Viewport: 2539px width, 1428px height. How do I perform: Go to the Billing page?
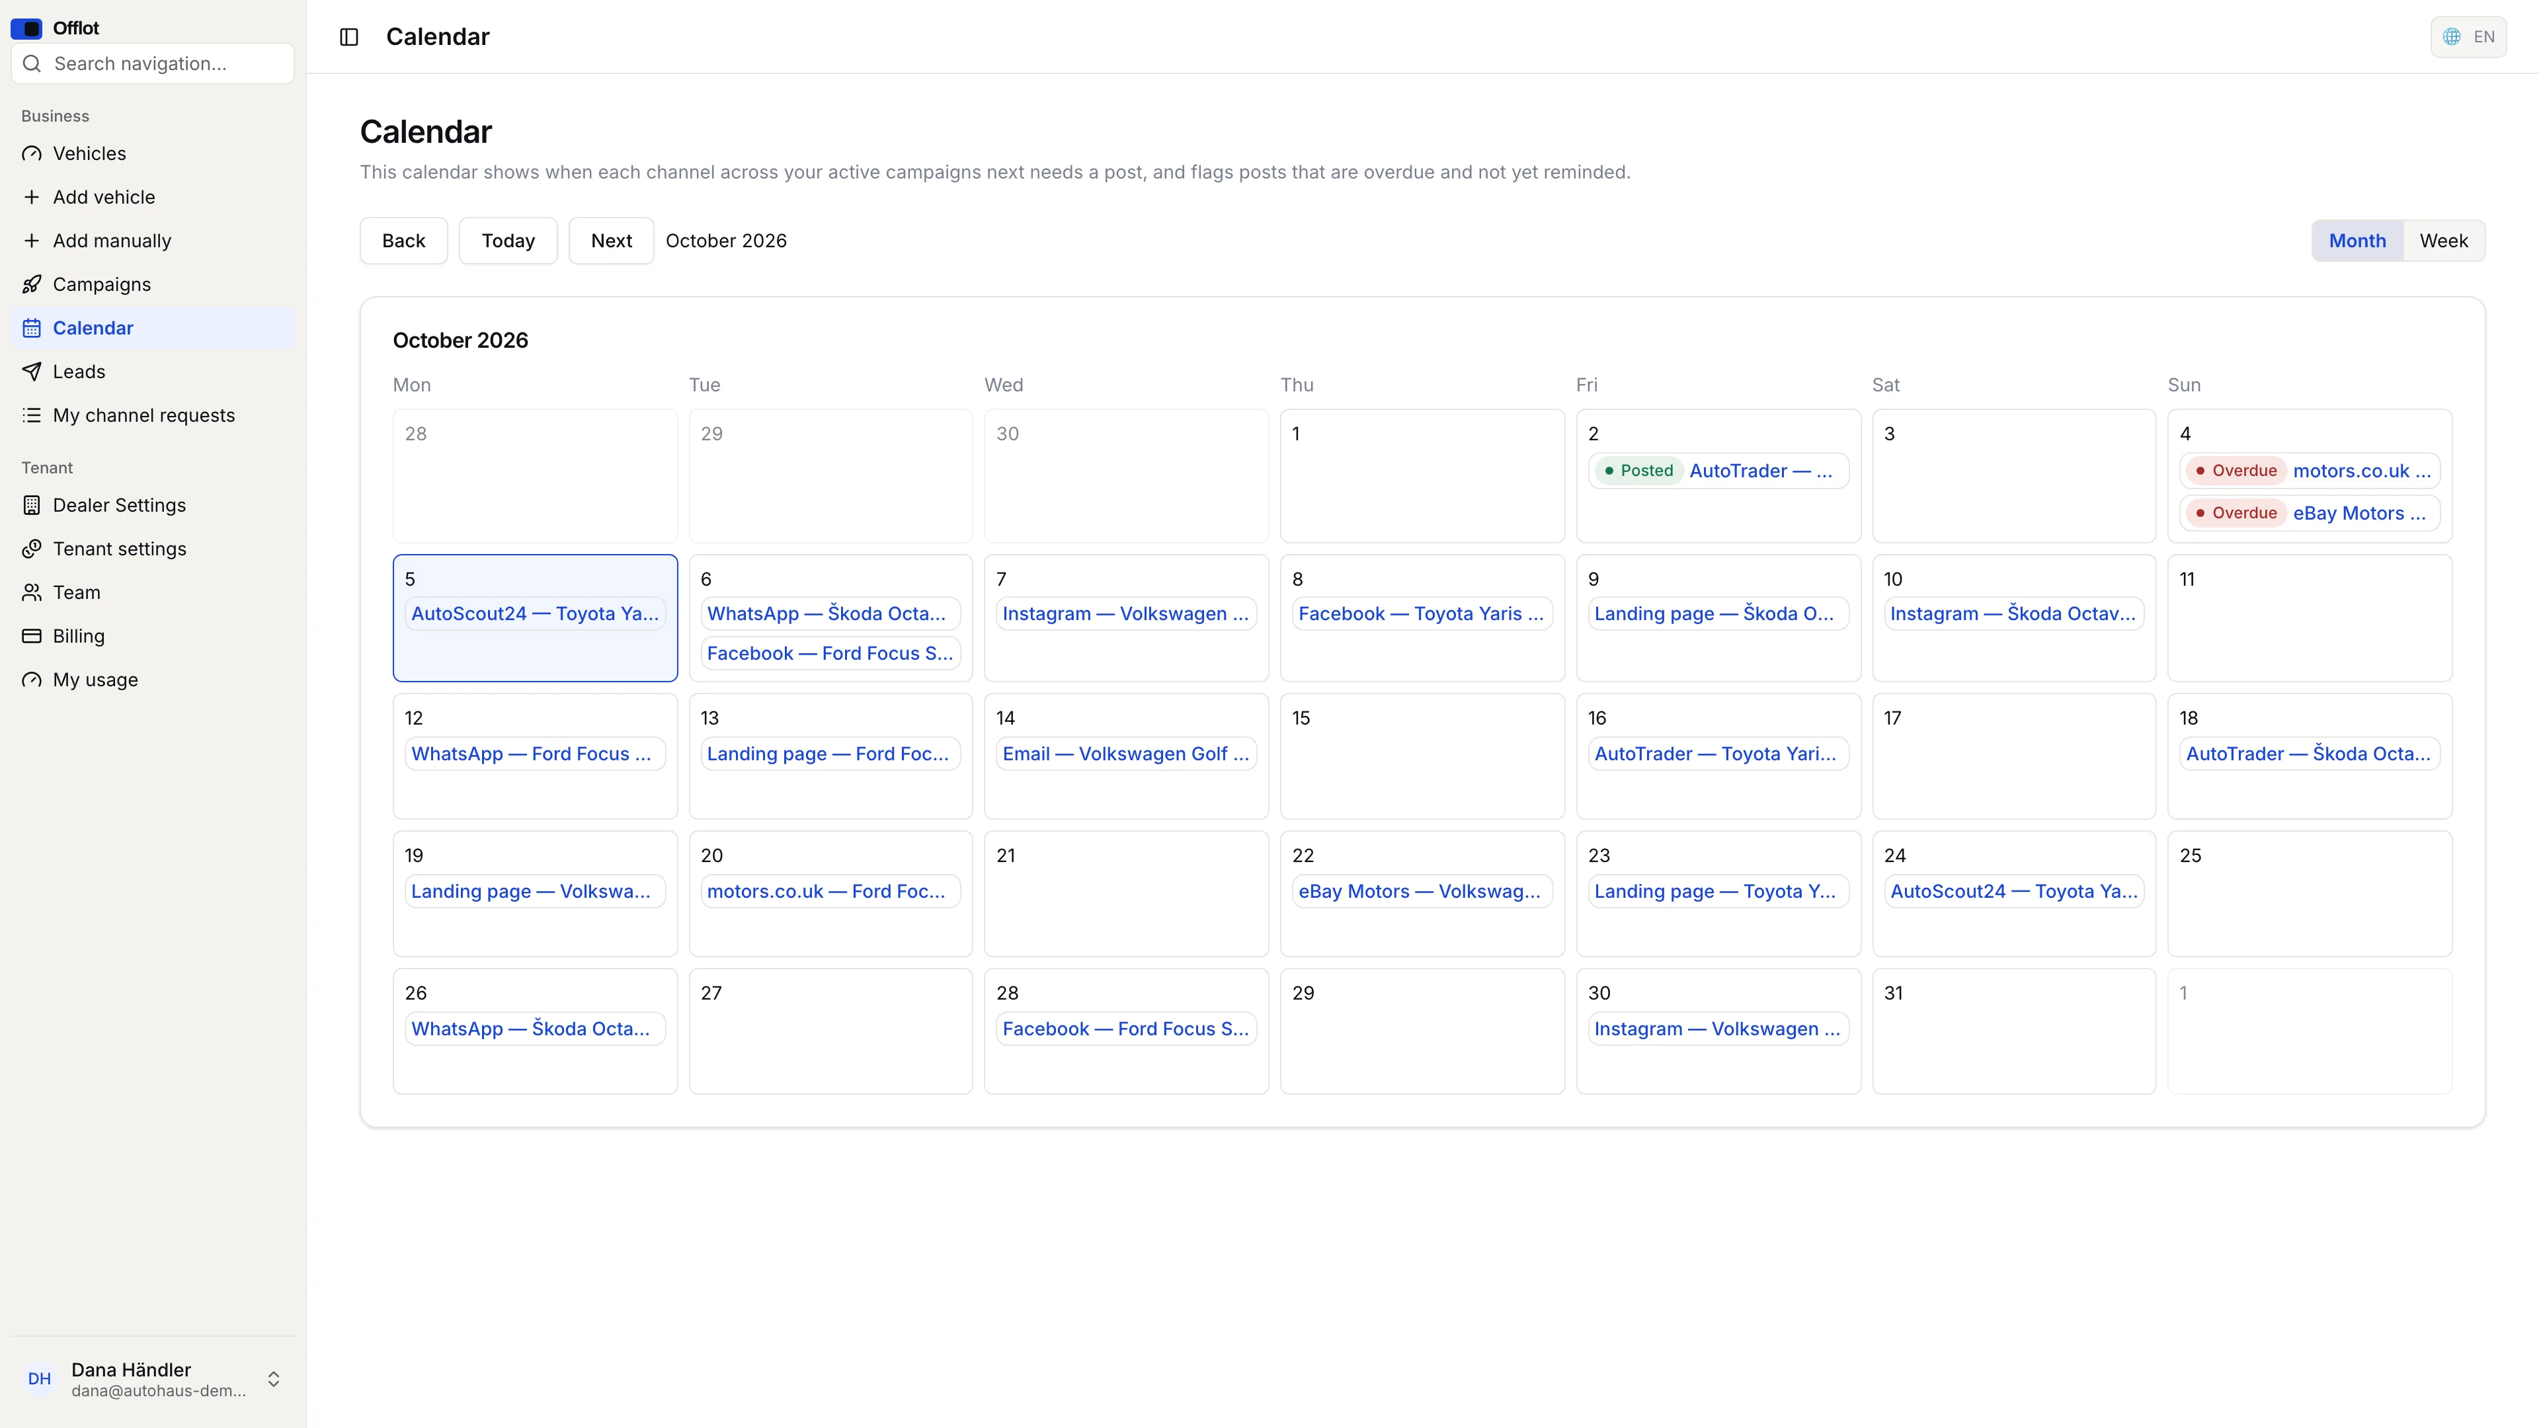coord(153,637)
